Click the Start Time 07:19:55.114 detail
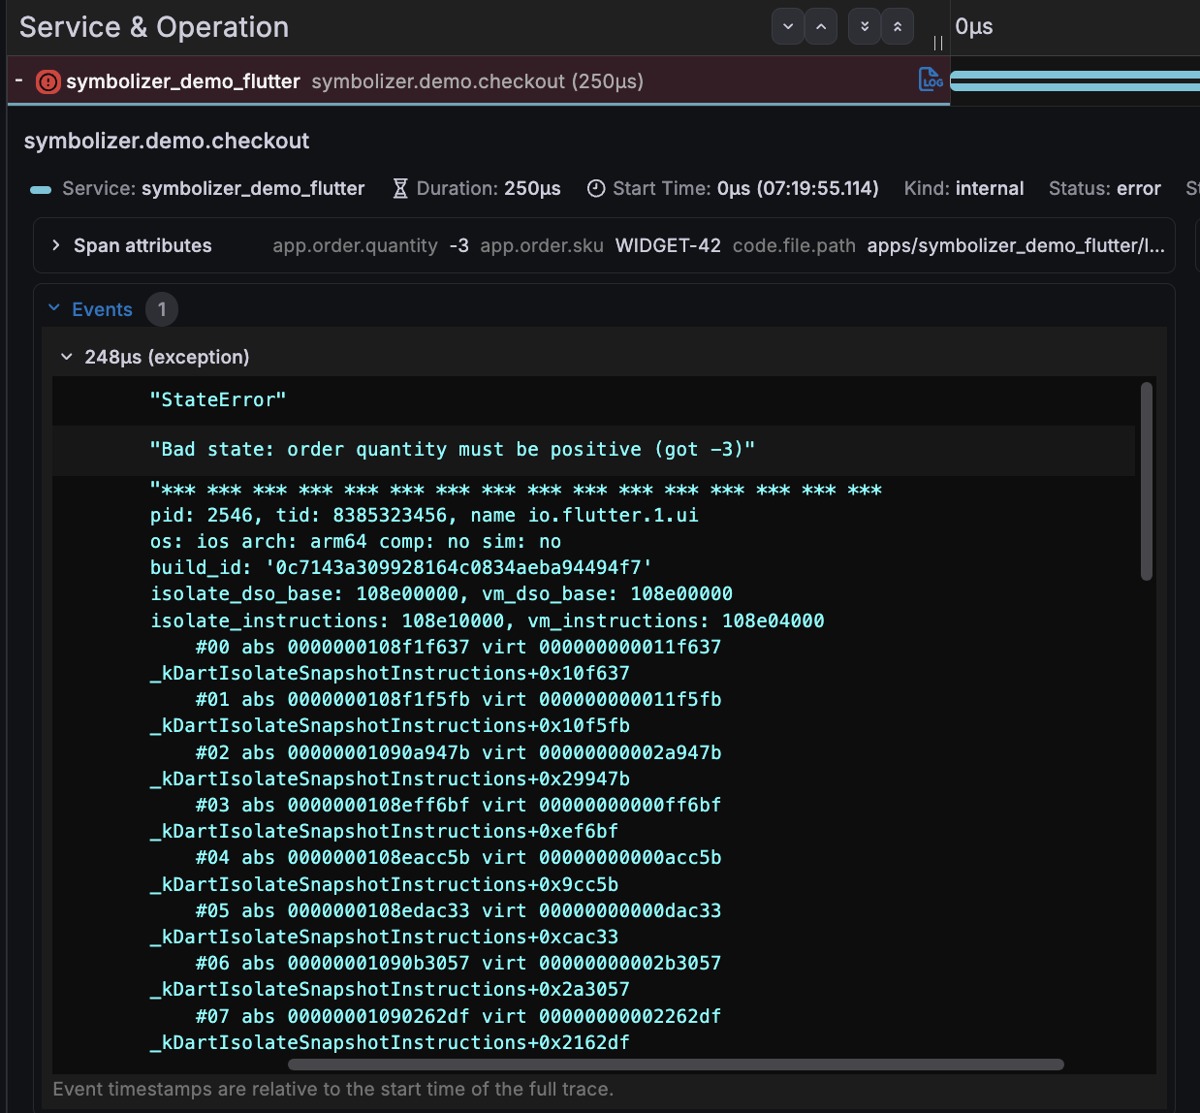 click(745, 188)
